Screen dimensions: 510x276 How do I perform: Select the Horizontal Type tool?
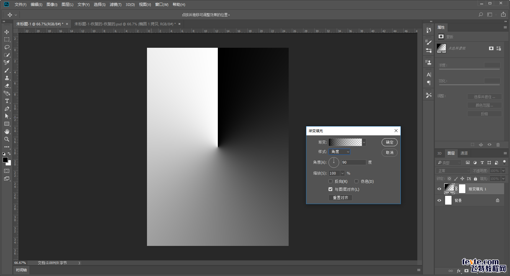[x=7, y=101]
